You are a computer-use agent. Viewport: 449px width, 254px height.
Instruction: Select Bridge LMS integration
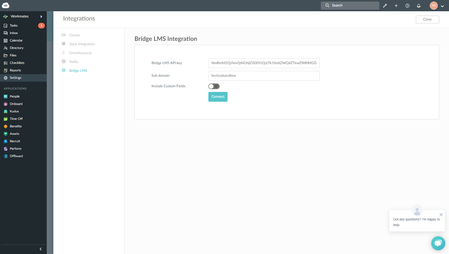[x=78, y=70]
